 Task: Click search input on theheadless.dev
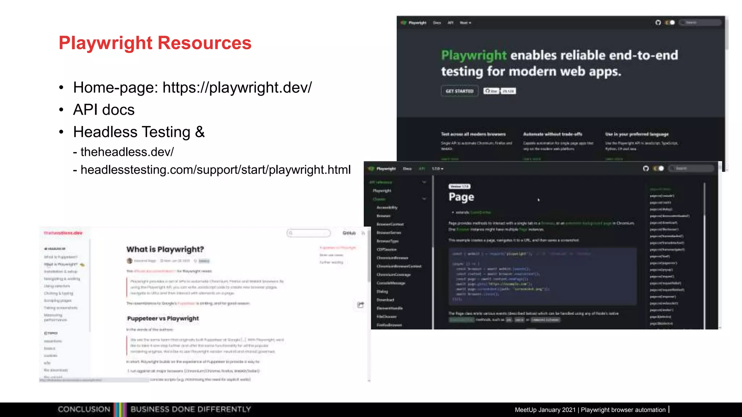[x=309, y=233]
